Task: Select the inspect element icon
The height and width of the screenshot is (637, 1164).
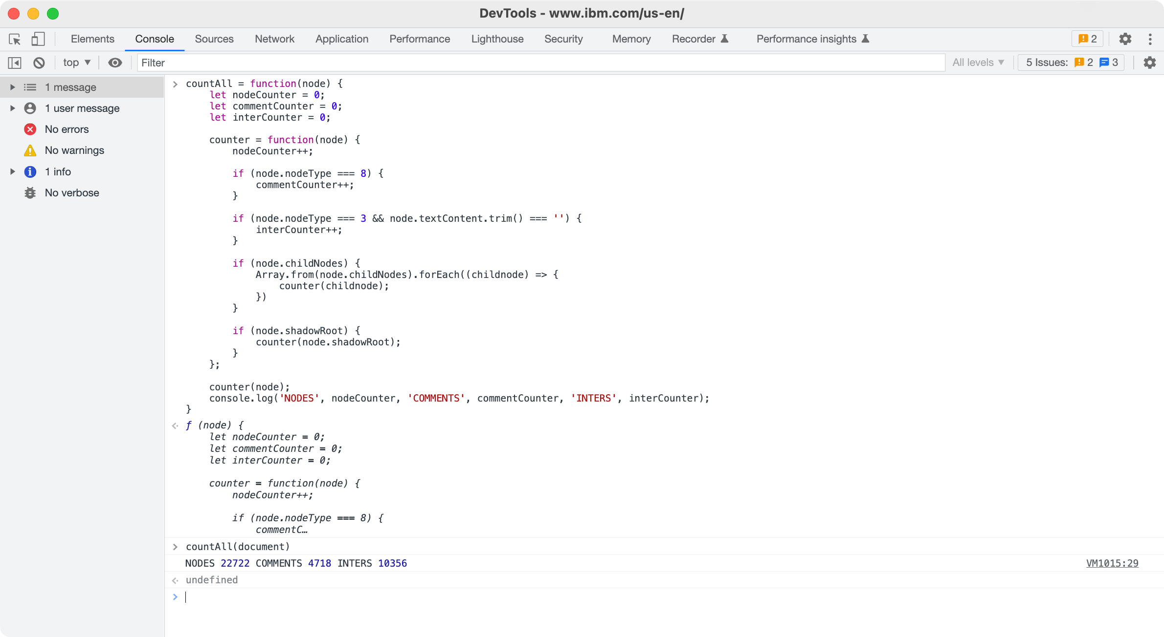Action: click(x=14, y=39)
